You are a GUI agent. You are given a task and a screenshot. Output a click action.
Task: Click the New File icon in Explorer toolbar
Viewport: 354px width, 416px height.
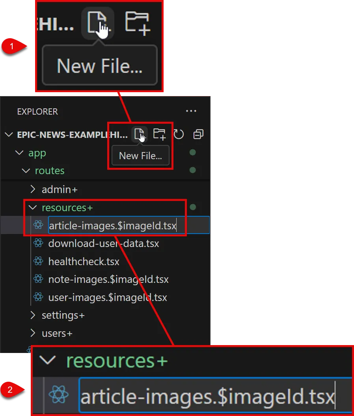tap(139, 134)
